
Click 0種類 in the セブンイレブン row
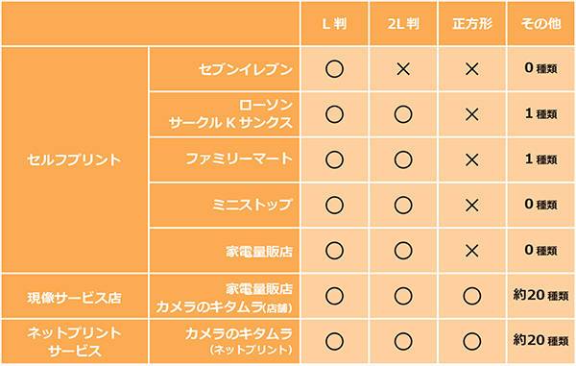coord(540,68)
